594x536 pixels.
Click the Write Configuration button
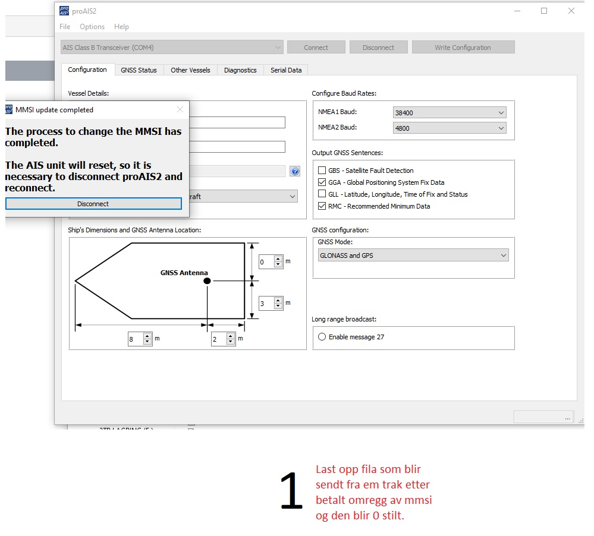pyautogui.click(x=463, y=48)
